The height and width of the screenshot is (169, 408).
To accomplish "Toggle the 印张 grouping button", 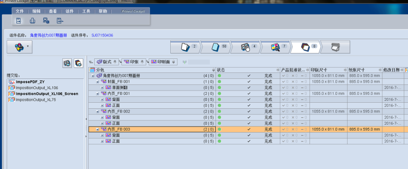I will pos(134,62).
